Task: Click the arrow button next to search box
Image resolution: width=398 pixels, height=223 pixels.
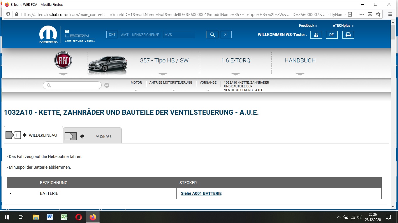Action: 107,85
